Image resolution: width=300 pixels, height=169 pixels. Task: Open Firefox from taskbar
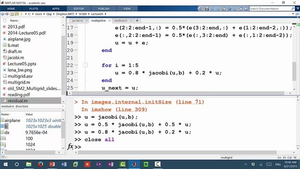tap(40, 164)
